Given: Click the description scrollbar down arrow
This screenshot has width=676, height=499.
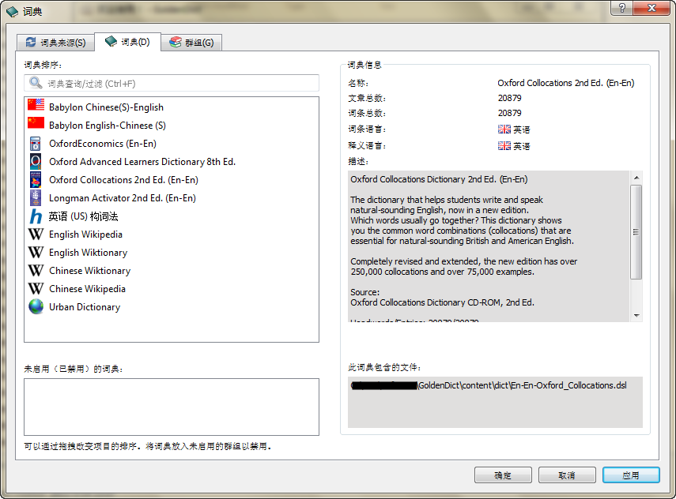Looking at the screenshot, I should tap(636, 316).
